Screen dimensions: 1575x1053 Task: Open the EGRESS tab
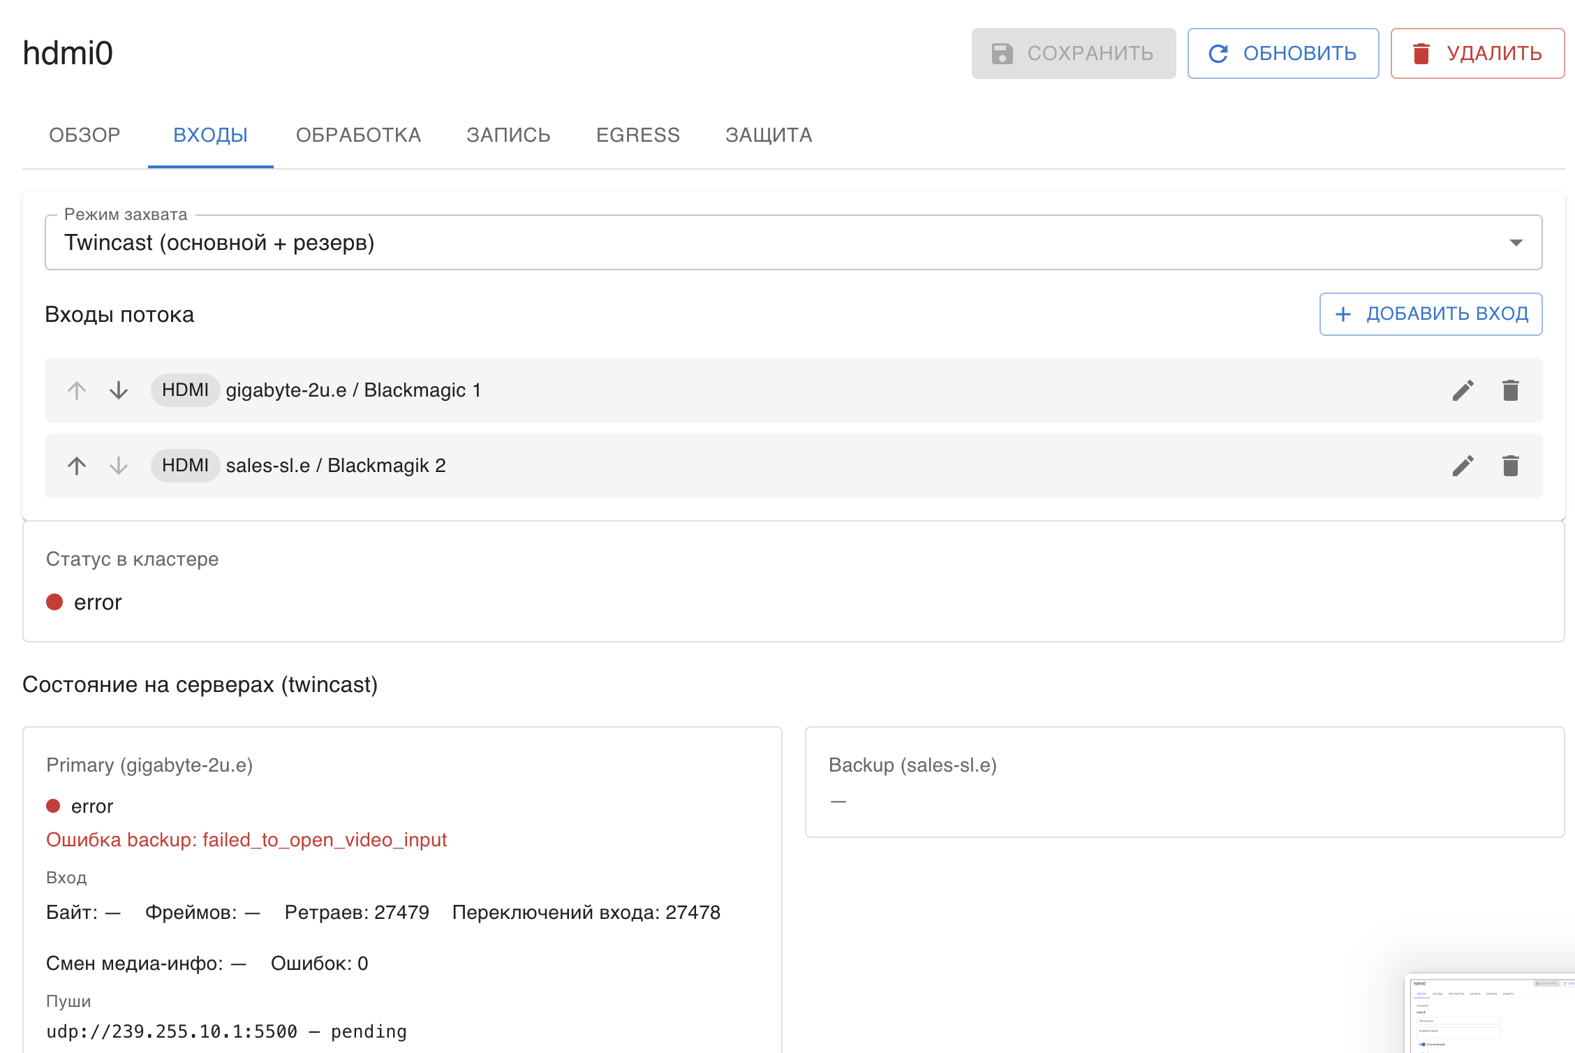[637, 135]
